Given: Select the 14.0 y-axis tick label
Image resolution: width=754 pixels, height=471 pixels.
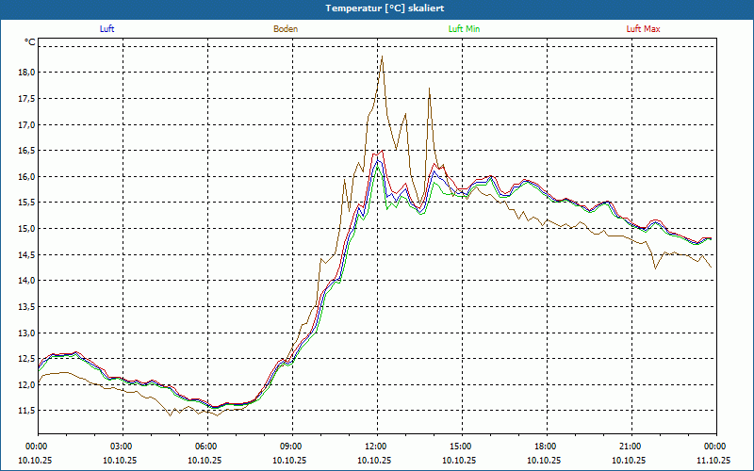Looking at the screenshot, I should click(25, 281).
